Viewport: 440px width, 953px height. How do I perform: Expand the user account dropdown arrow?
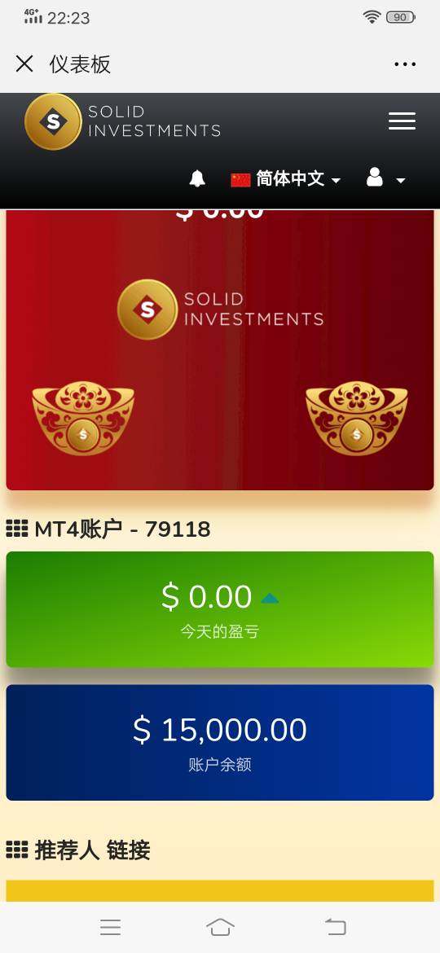click(401, 181)
